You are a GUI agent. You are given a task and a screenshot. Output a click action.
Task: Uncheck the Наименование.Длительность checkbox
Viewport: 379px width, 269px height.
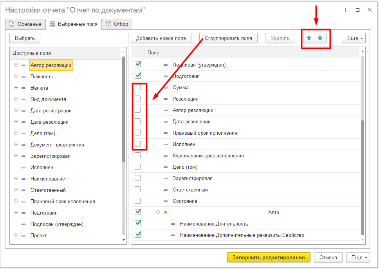pos(138,223)
